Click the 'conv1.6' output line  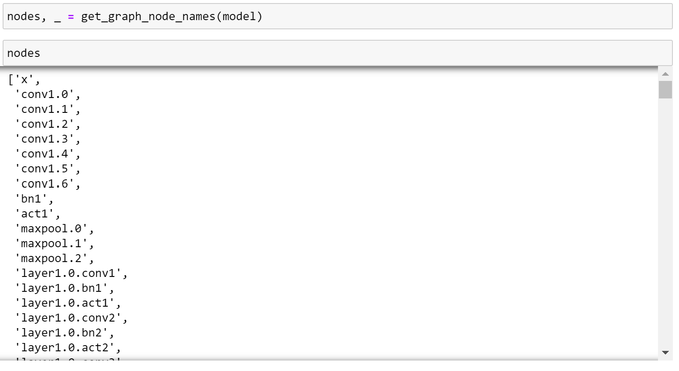[48, 184]
